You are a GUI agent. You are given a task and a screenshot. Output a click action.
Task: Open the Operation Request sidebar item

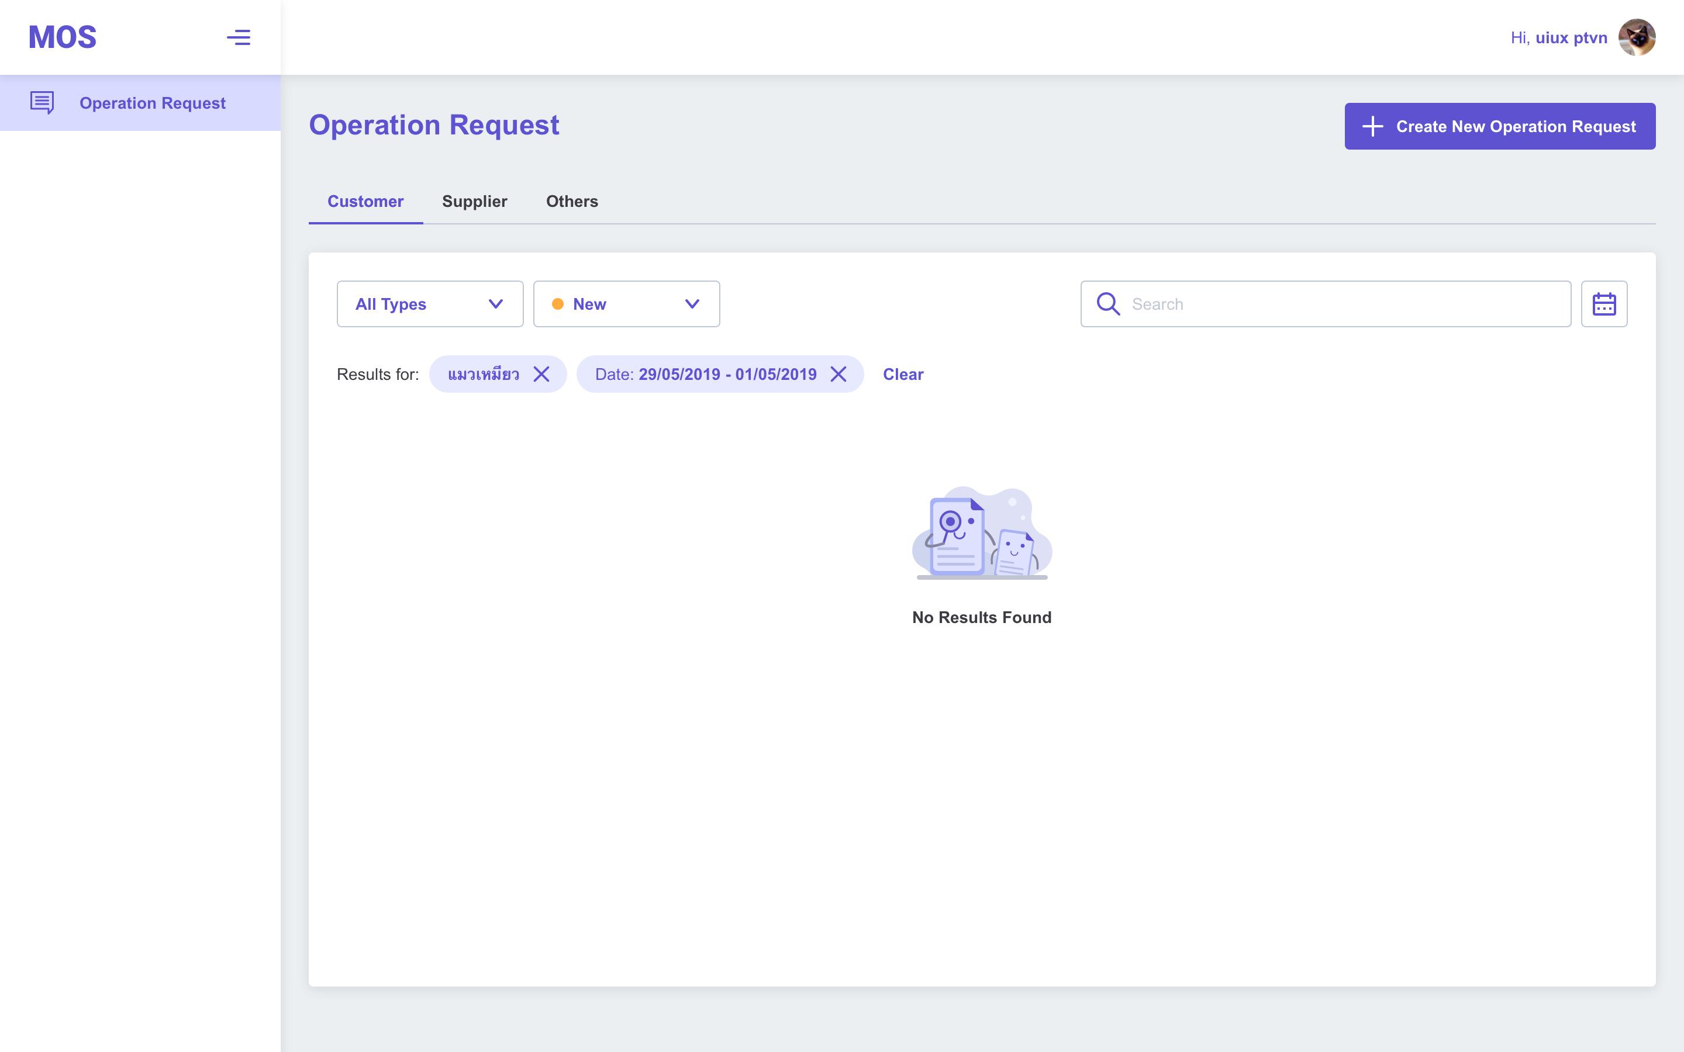coord(140,103)
